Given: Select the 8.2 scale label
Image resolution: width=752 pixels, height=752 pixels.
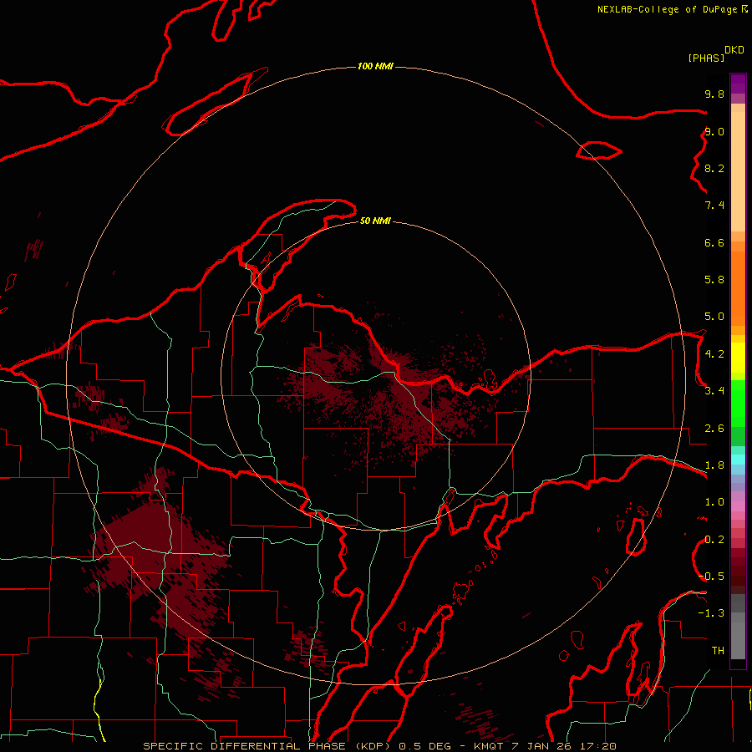Looking at the screenshot, I should click(714, 168).
